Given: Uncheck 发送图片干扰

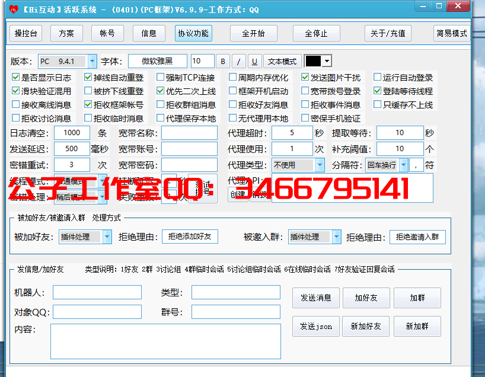Looking at the screenshot, I should (x=305, y=77).
